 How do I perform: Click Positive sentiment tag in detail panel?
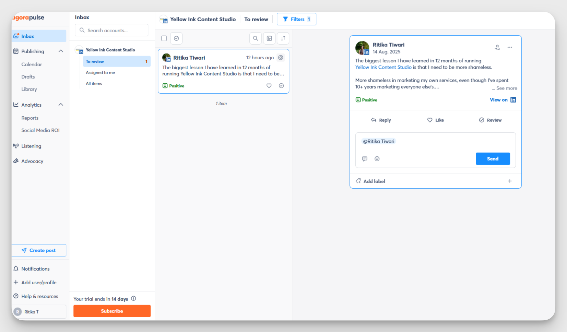[x=366, y=100]
